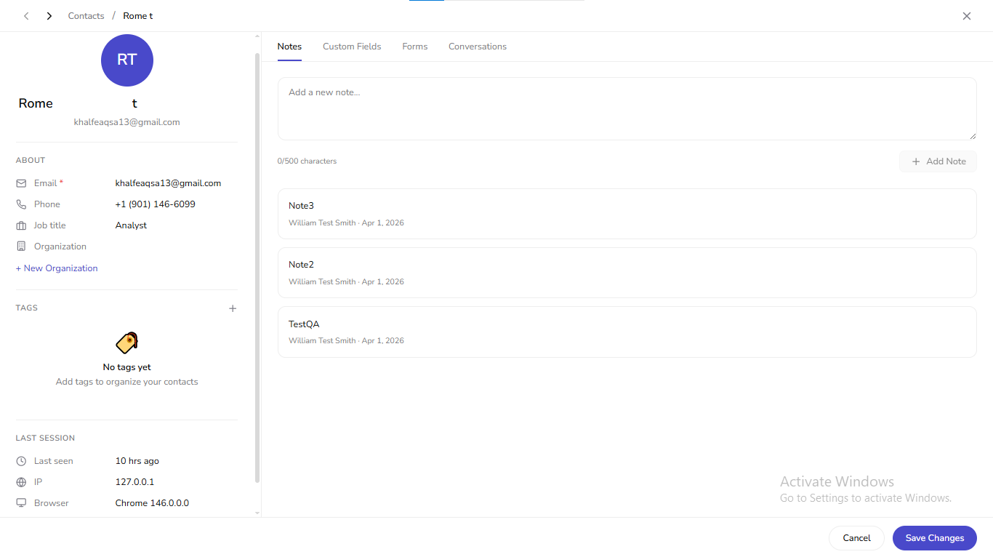The image size is (993, 557).
Task: Click the clock icon next to Last seen
Action: 22,460
